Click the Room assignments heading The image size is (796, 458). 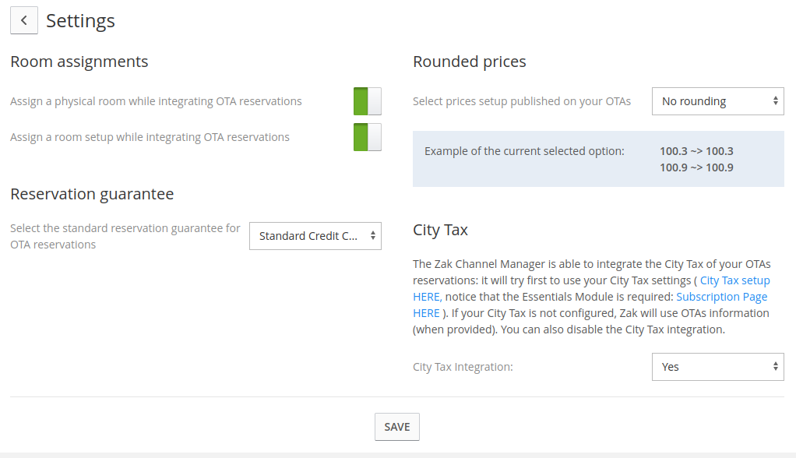(x=79, y=62)
